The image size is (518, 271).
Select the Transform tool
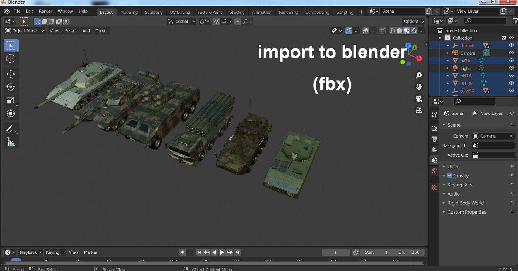coord(11,113)
